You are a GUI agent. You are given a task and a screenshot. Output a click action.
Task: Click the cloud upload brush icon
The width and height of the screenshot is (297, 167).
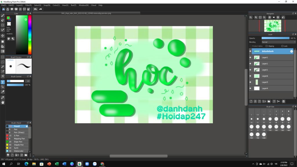click(x=8, y=155)
